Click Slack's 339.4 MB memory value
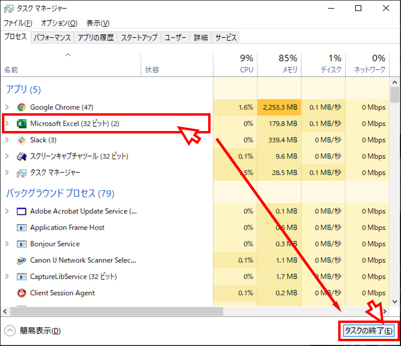The width and height of the screenshot is (401, 346). pyautogui.click(x=283, y=140)
